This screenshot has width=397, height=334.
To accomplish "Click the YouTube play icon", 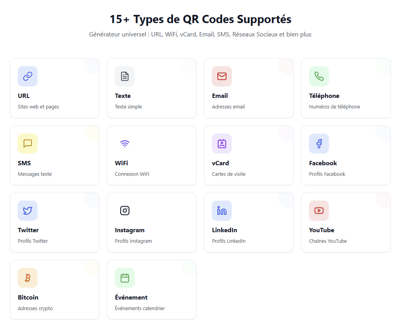I will 319,211.
